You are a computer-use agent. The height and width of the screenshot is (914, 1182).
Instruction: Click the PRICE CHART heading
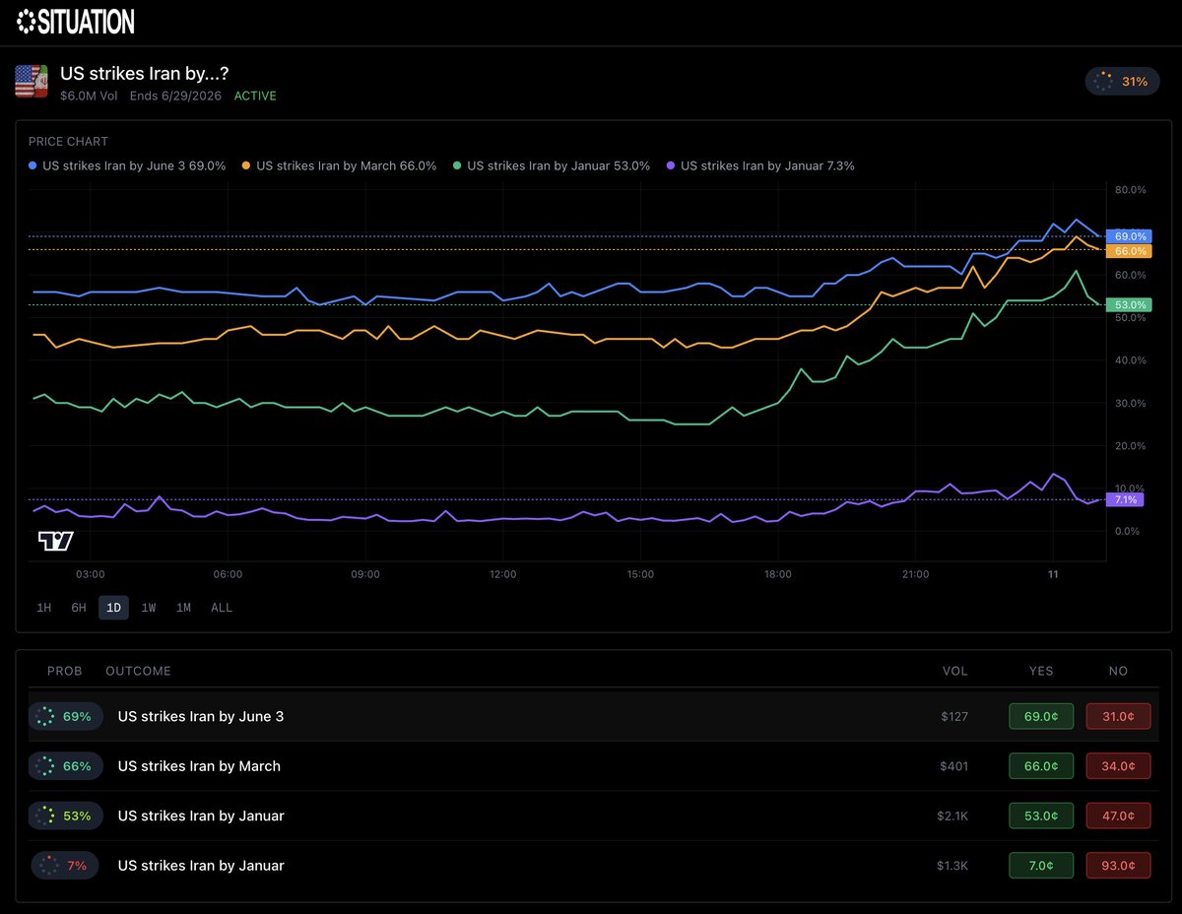tap(68, 142)
